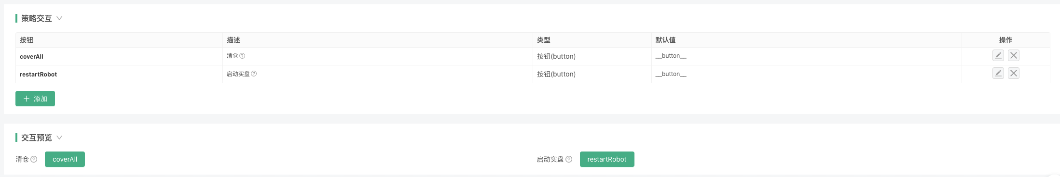
Task: Delete the restartRobot row with X icon
Action: pos(1014,73)
